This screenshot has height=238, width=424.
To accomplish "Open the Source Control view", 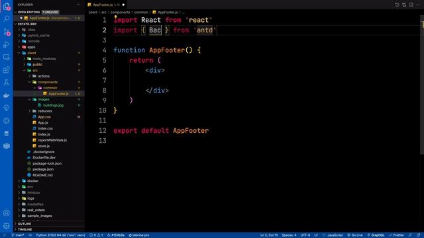I will [6, 32].
